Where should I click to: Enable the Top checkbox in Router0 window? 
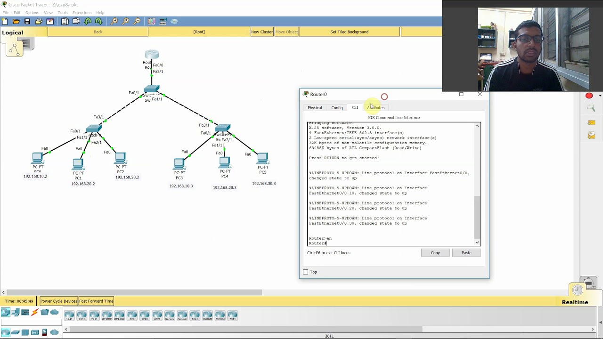tap(306, 272)
